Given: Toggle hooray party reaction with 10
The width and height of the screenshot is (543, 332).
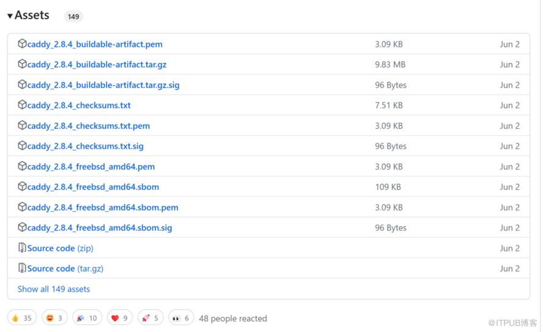Looking at the screenshot, I should [x=87, y=318].
